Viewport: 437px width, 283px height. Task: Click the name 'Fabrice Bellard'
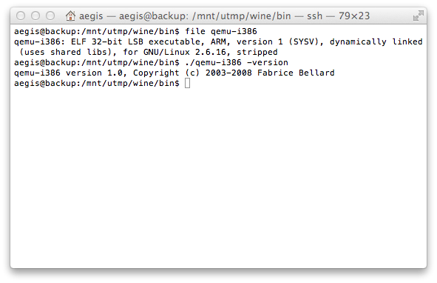pos(296,73)
